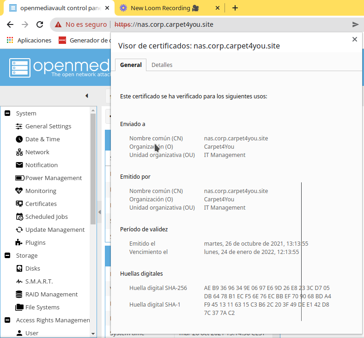Click the openmediavault logo icon
Screen dimensions: 364x338
tap(20, 68)
